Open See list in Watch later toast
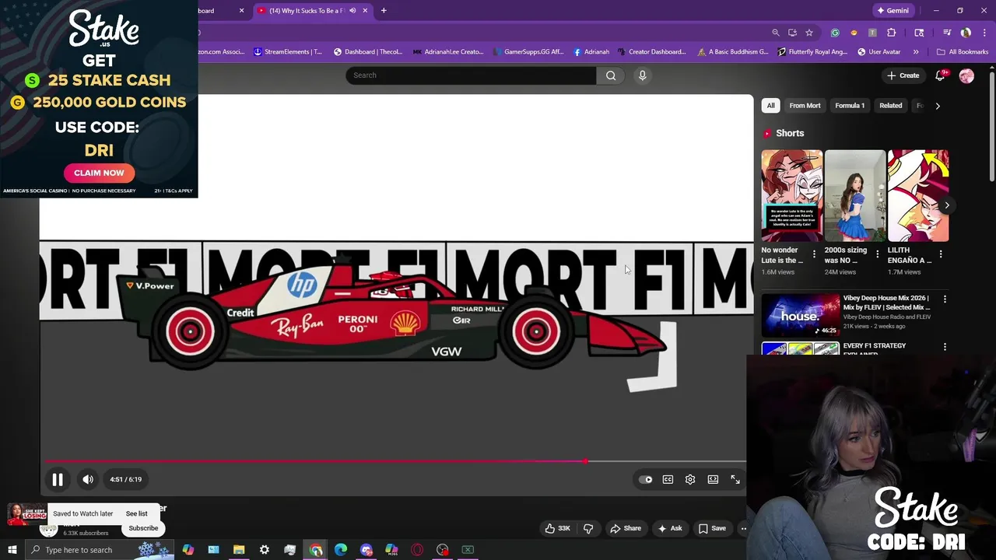996x560 pixels. (x=136, y=514)
